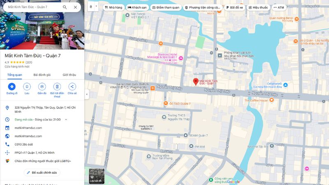Click the Nhà thờ Tắc Rỗi marker
This screenshot has height=185, width=329.
pos(272,146)
